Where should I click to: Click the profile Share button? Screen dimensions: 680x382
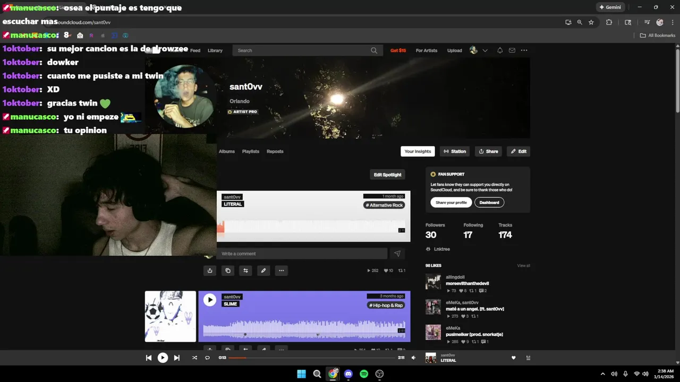489,151
